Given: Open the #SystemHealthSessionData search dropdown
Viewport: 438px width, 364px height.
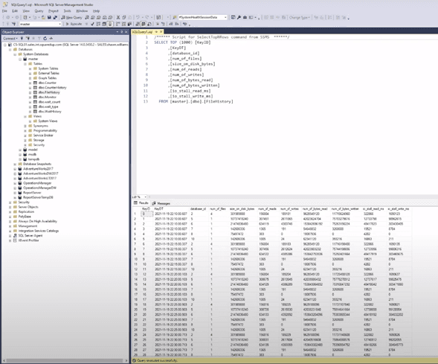Looking at the screenshot, I should (x=225, y=17).
